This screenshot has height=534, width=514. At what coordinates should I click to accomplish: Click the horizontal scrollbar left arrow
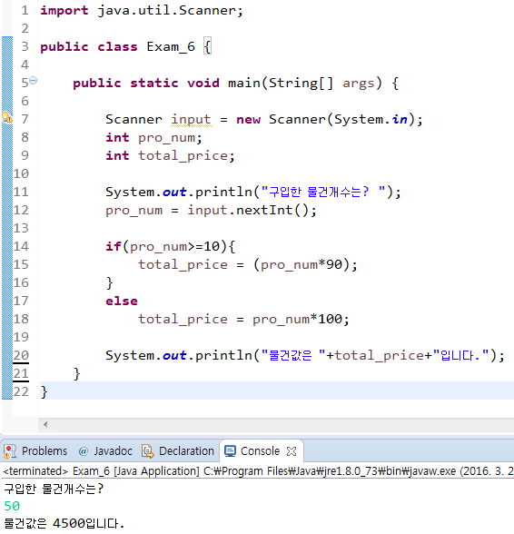45,424
